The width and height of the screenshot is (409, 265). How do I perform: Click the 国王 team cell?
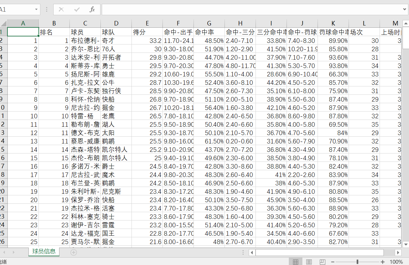[116, 233]
